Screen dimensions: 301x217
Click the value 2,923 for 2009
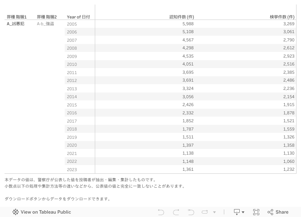(289, 56)
